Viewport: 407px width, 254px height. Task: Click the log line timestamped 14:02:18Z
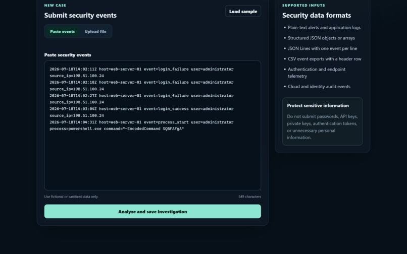[x=141, y=86]
